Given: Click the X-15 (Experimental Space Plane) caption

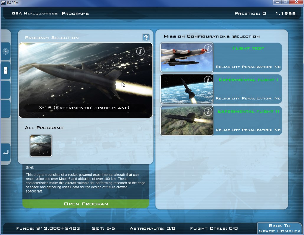Looking at the screenshot, I should (x=84, y=108).
